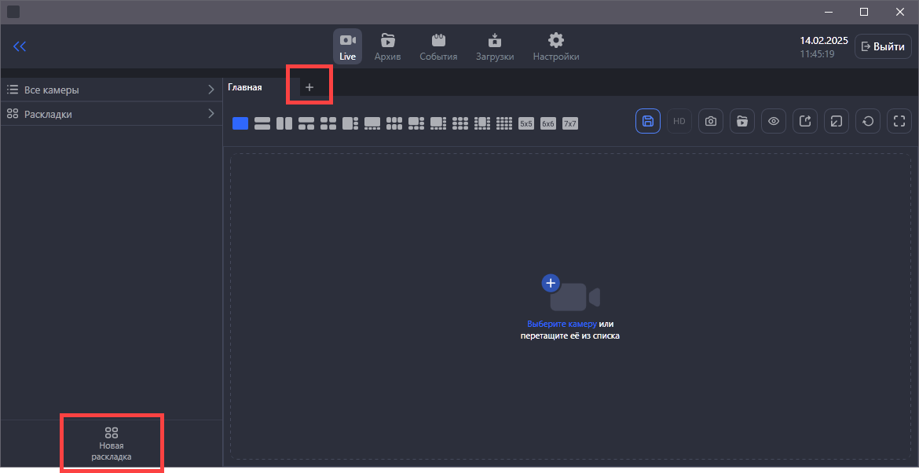Select the 7x7 grid layout
Viewport: 919px width, 473px height.
pyautogui.click(x=570, y=123)
